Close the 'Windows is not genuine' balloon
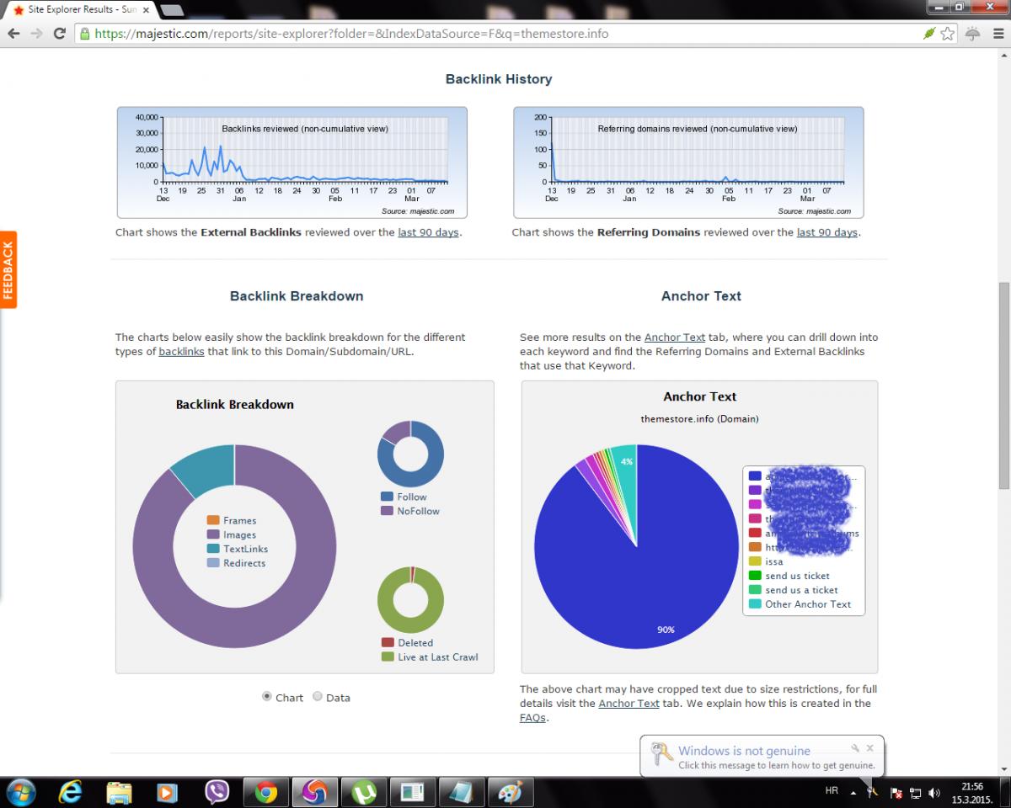The image size is (1011, 808). pyautogui.click(x=870, y=747)
